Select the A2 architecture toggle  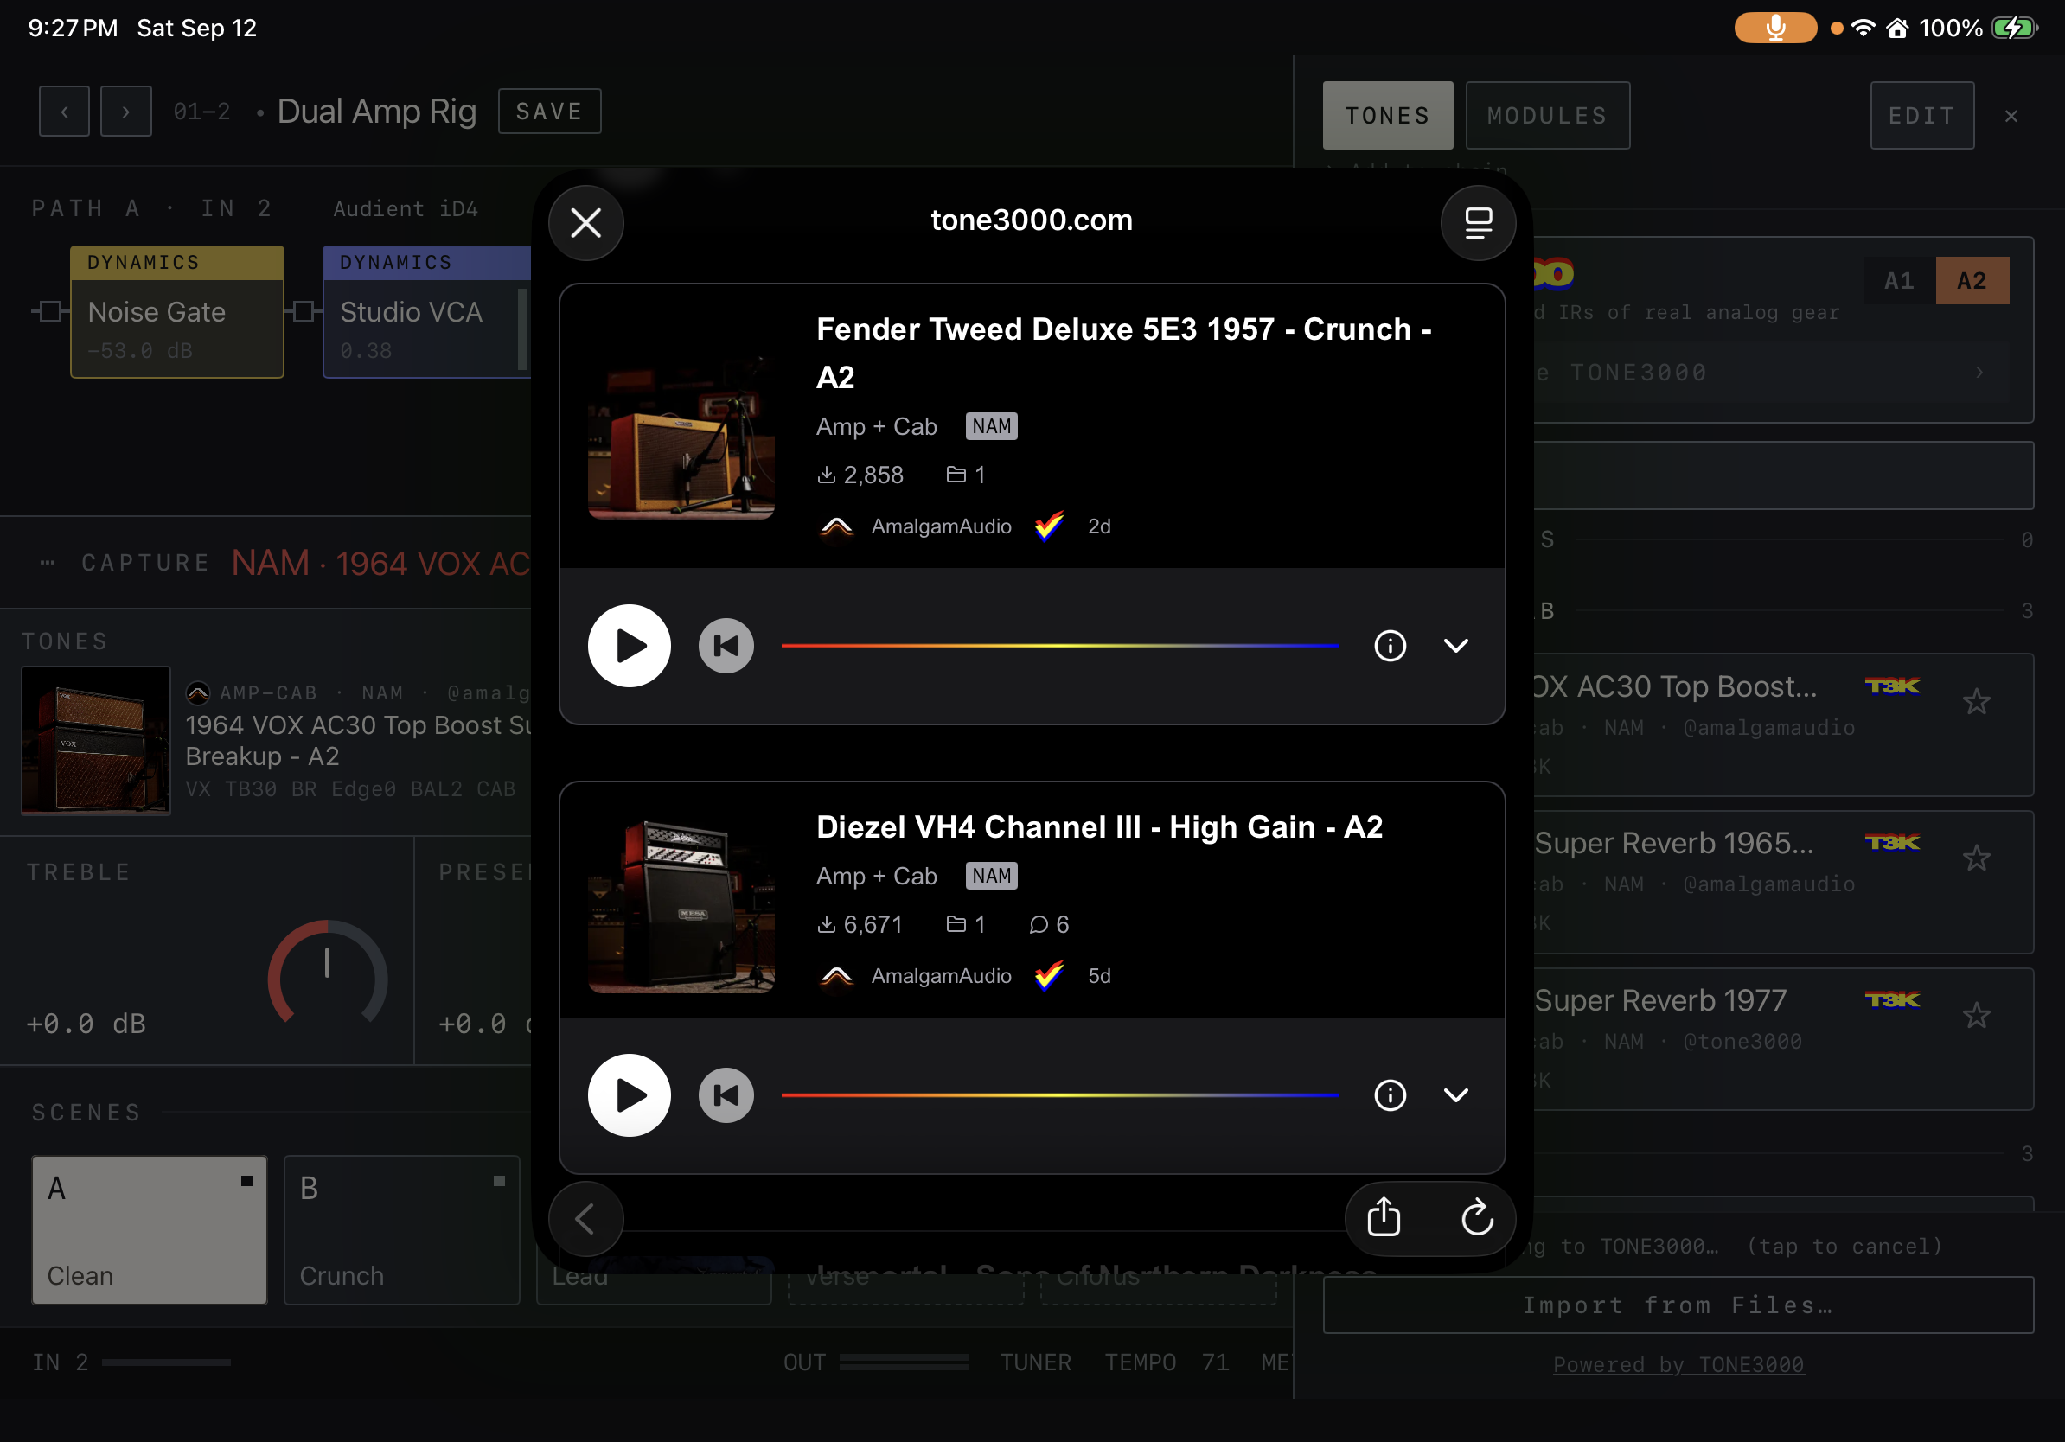click(x=1972, y=280)
